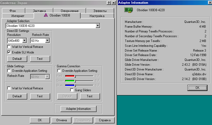Screen dimensions: 212x125
Task: Expand the Resolution 640x480 dropdown
Action: coord(25,40)
